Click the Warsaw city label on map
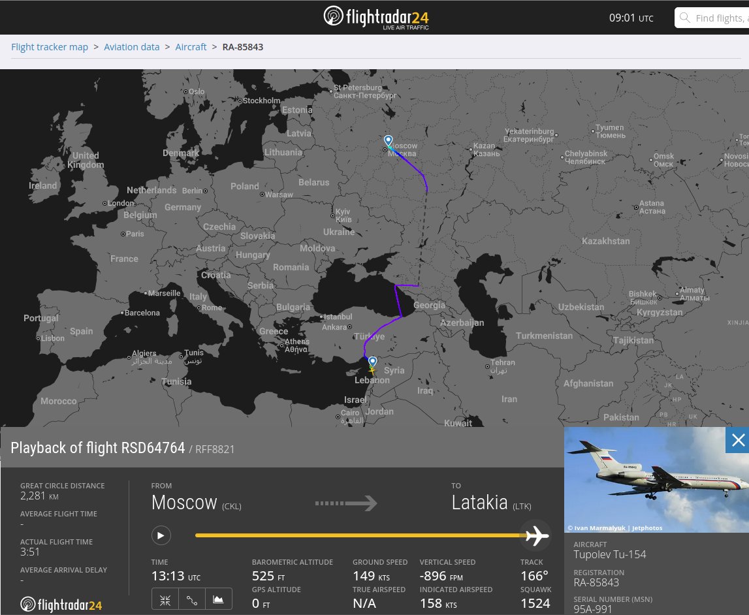This screenshot has height=615, width=749. point(279,195)
